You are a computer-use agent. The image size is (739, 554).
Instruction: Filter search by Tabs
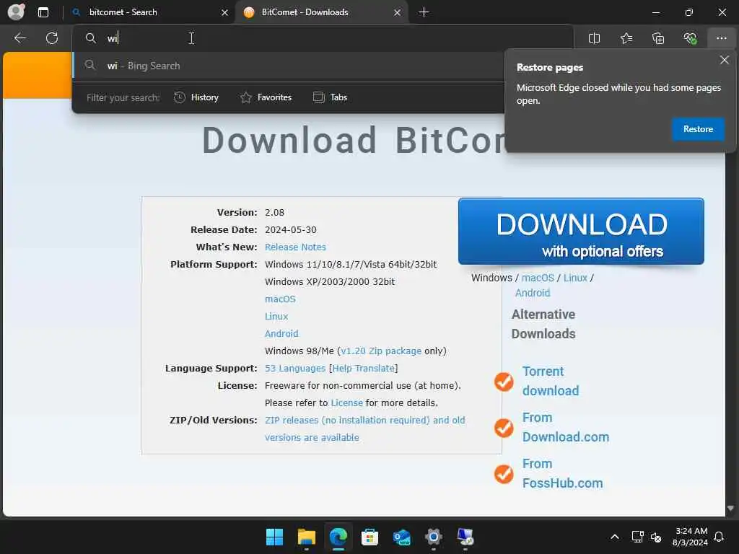click(x=331, y=97)
